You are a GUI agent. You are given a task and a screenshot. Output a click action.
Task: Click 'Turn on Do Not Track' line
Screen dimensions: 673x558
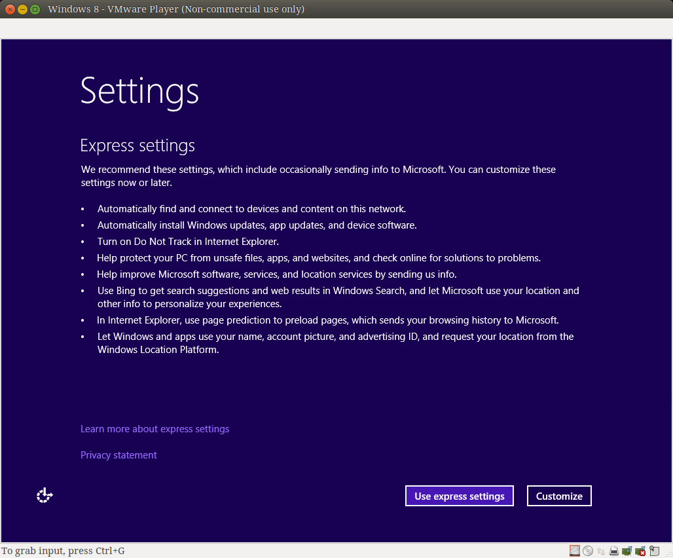coord(188,242)
